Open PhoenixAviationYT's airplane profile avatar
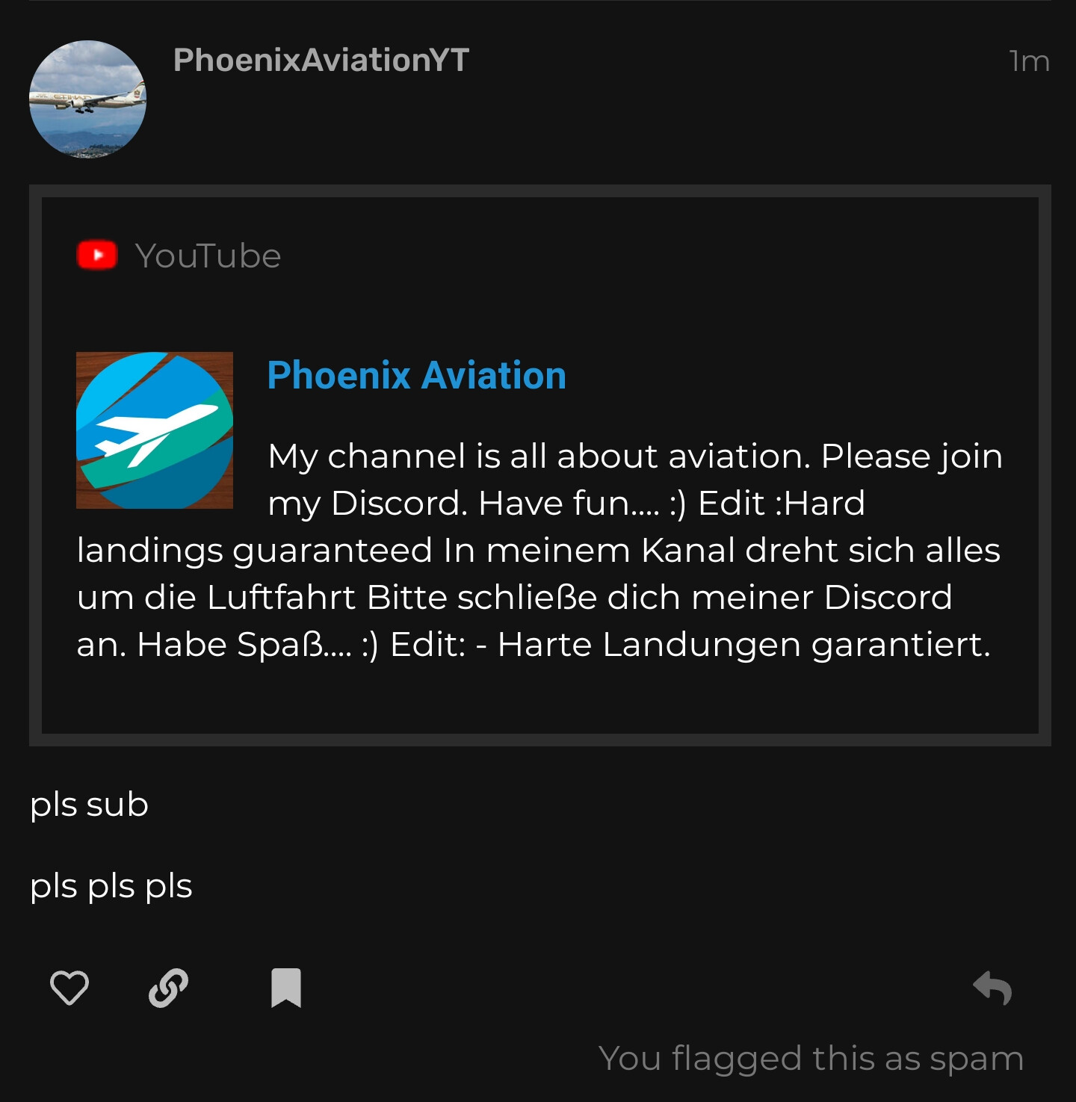The width and height of the screenshot is (1076, 1102). (x=87, y=99)
